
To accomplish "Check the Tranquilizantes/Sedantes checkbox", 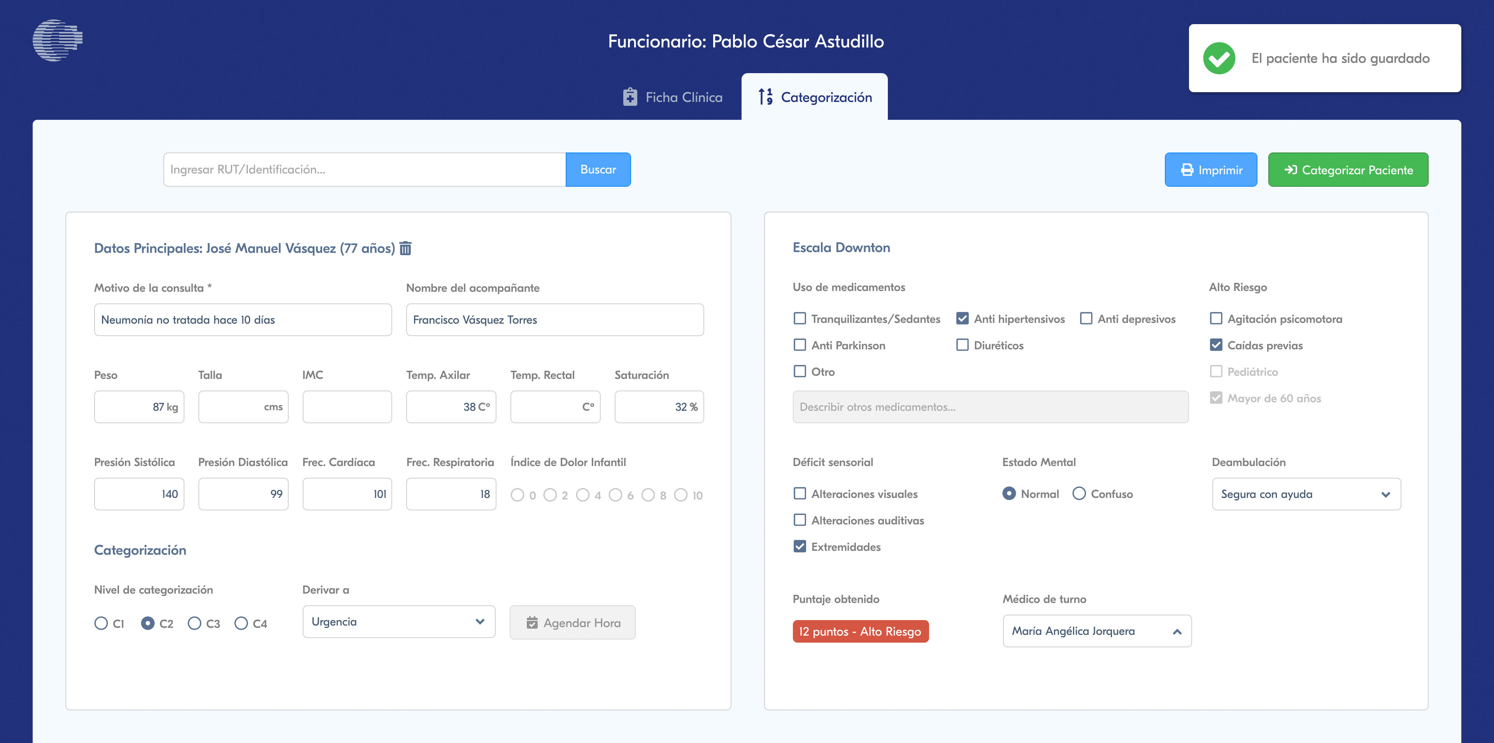I will pyautogui.click(x=800, y=319).
